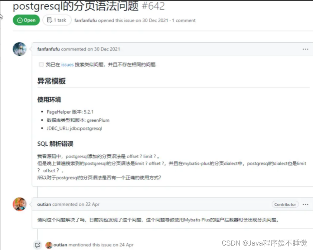
Task: Click the task list icon beside 1 task
Action: click(49, 20)
